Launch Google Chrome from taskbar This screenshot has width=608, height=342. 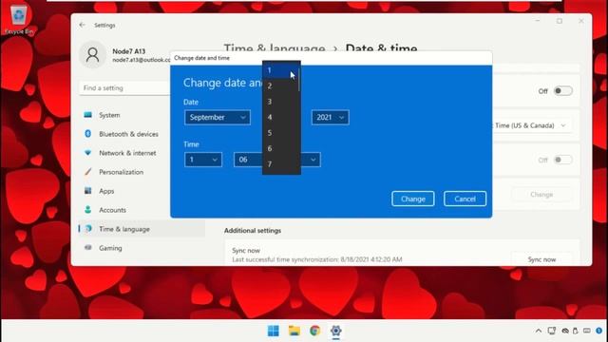point(314,331)
